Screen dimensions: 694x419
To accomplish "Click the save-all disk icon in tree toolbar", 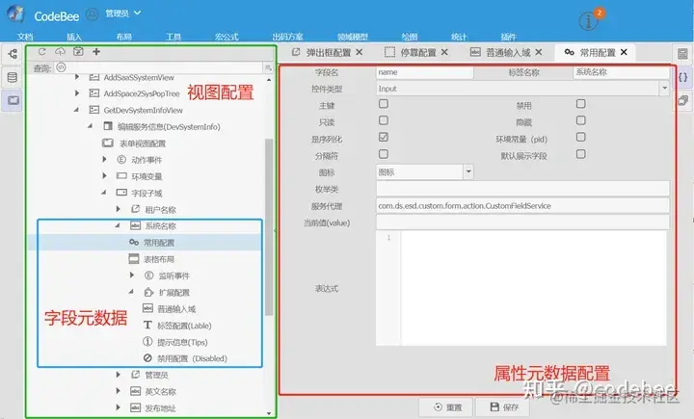I will click(78, 52).
